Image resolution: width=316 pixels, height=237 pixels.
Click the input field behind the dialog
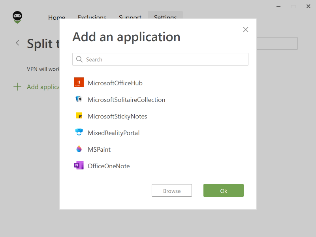point(277,43)
